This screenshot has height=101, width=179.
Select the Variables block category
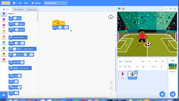tap(4, 54)
